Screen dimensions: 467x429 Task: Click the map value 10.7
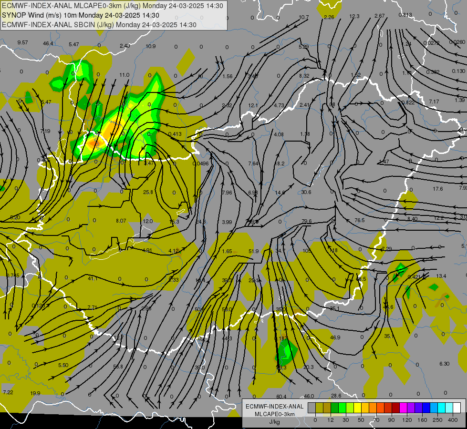tap(304, 17)
